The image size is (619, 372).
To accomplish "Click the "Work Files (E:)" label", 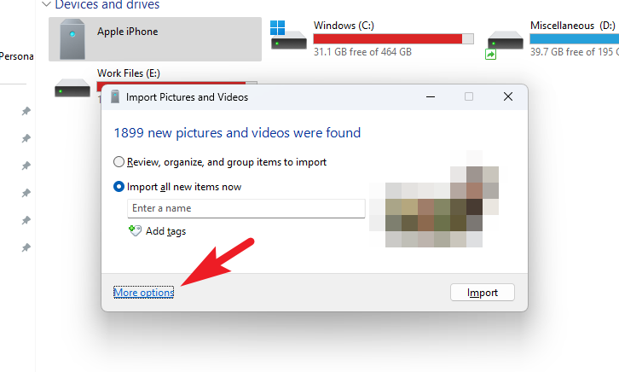I will 129,73.
